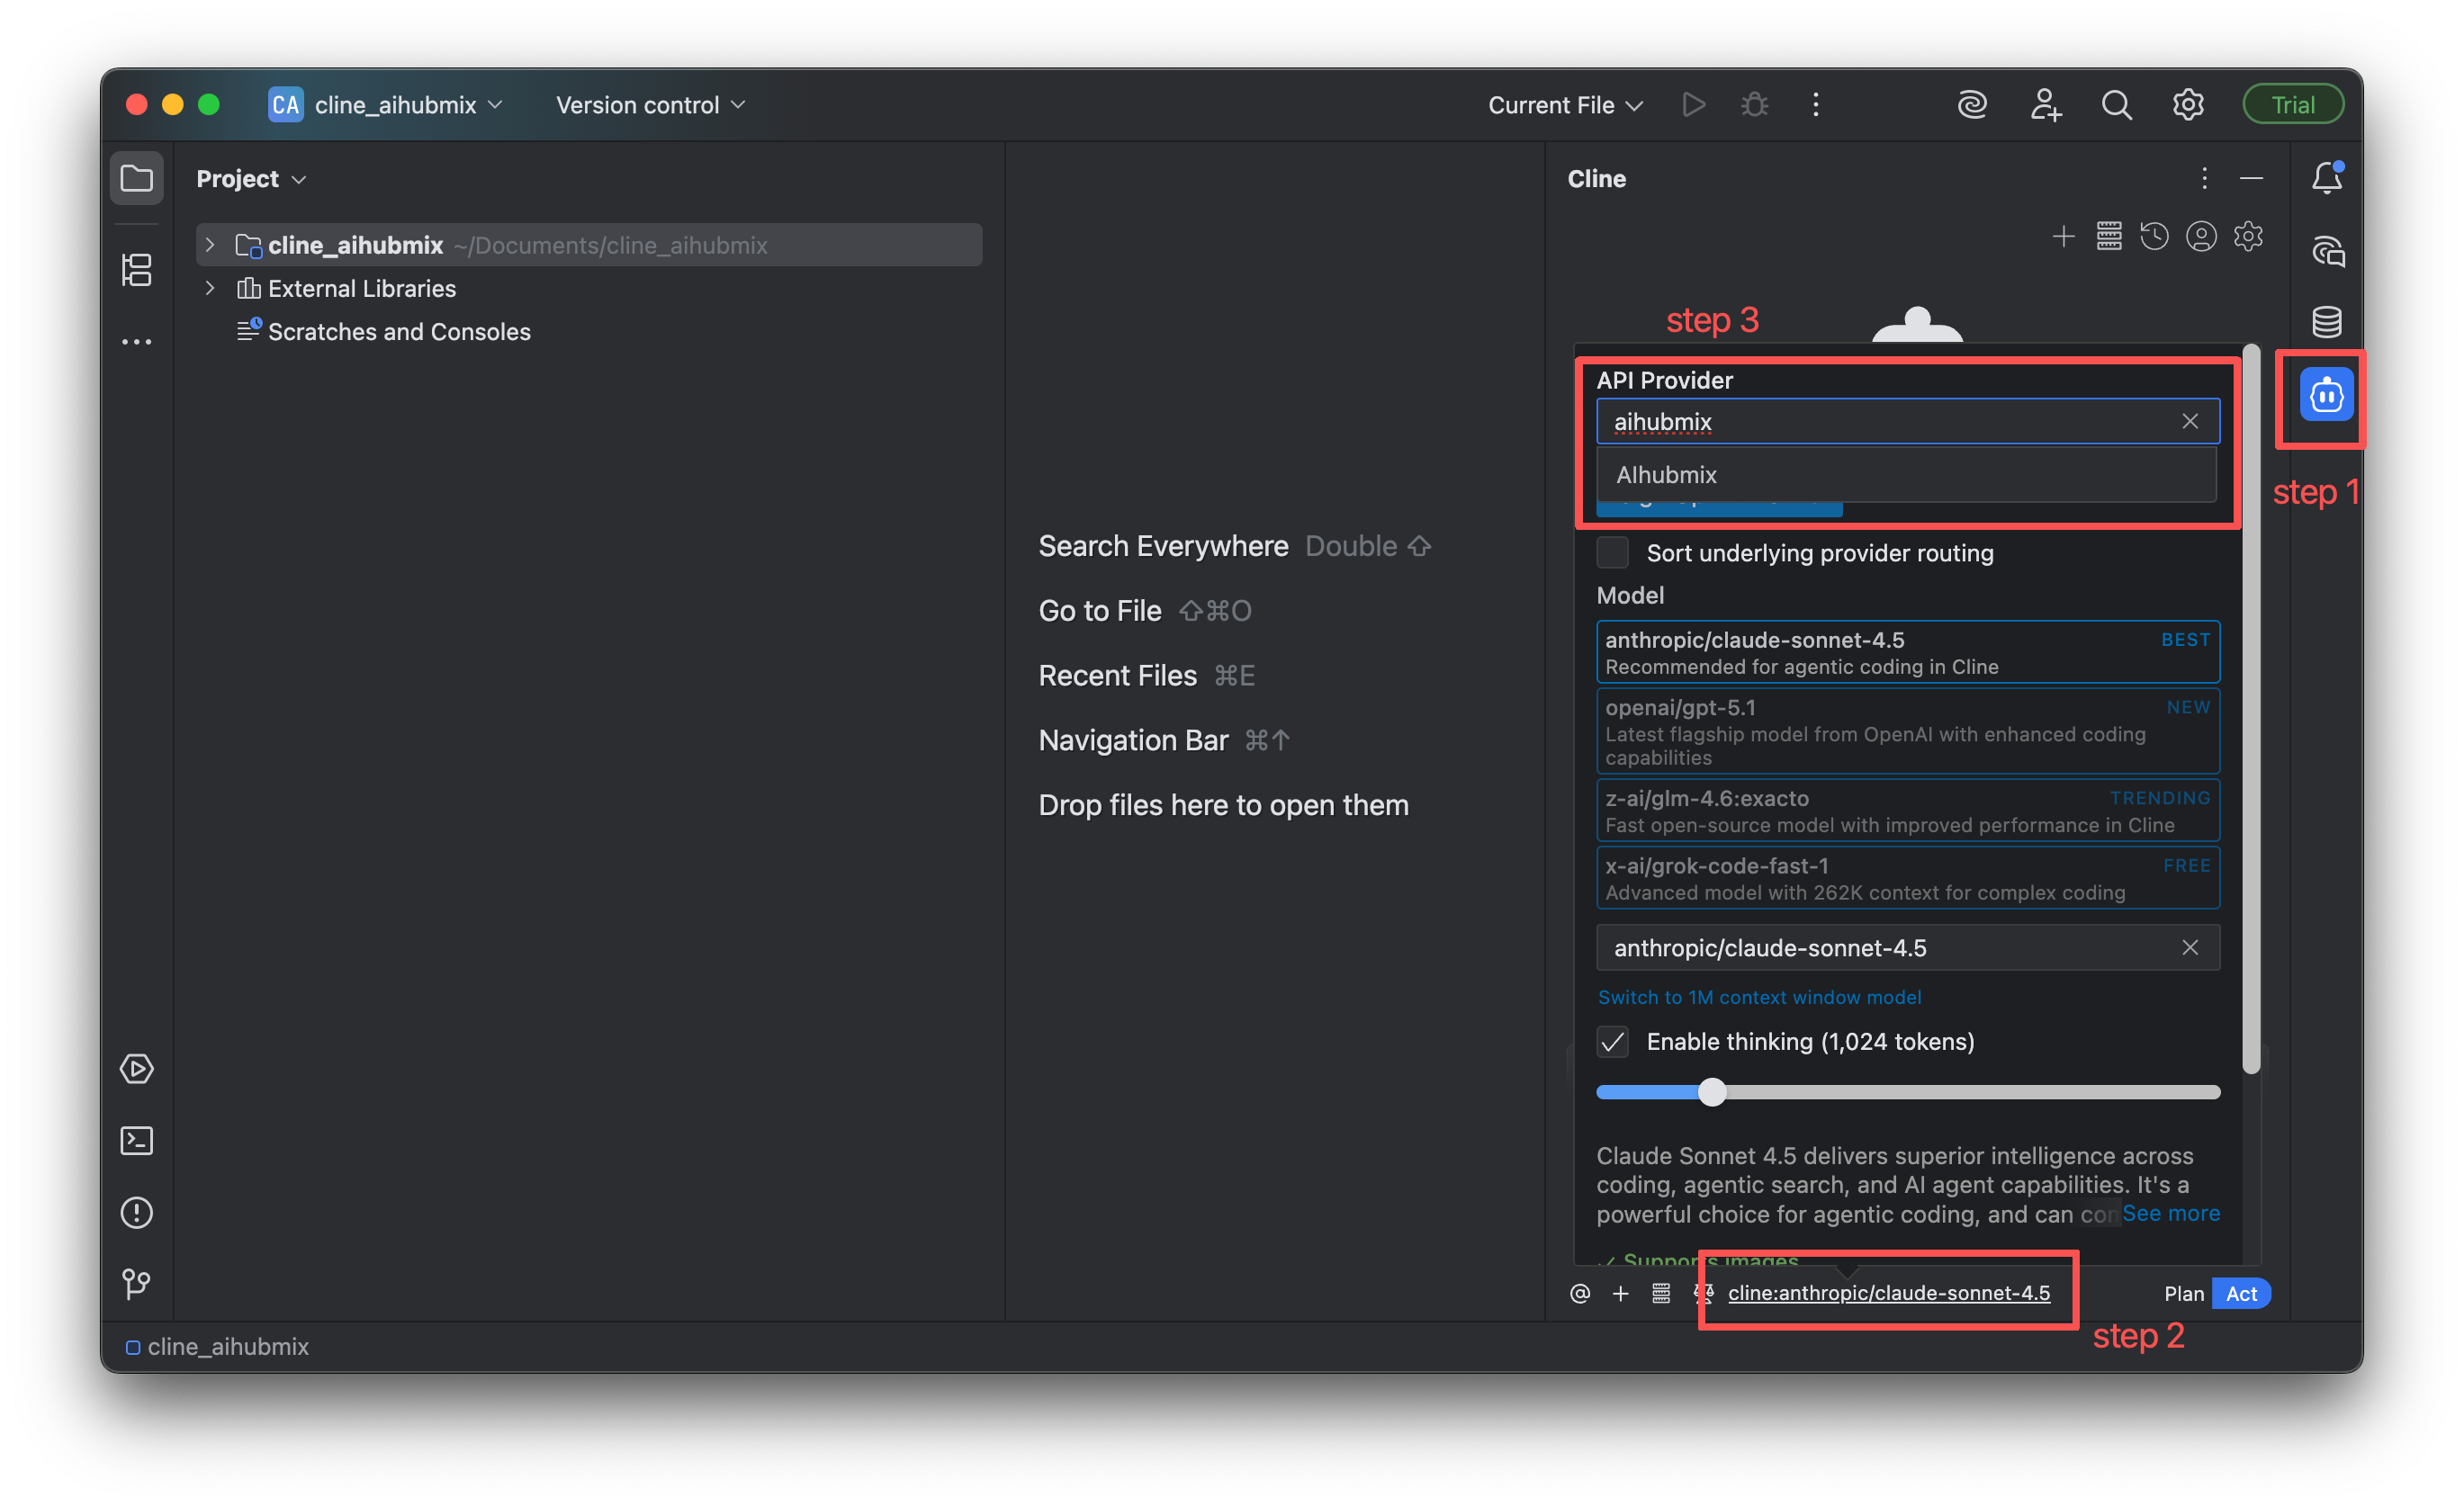2464x1506 pixels.
Task: Open the Cline tool window icon
Action: [x=2325, y=396]
